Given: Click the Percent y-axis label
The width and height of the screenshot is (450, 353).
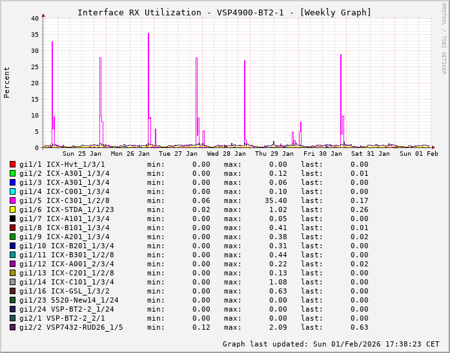Looking at the screenshot, I should [7, 82].
